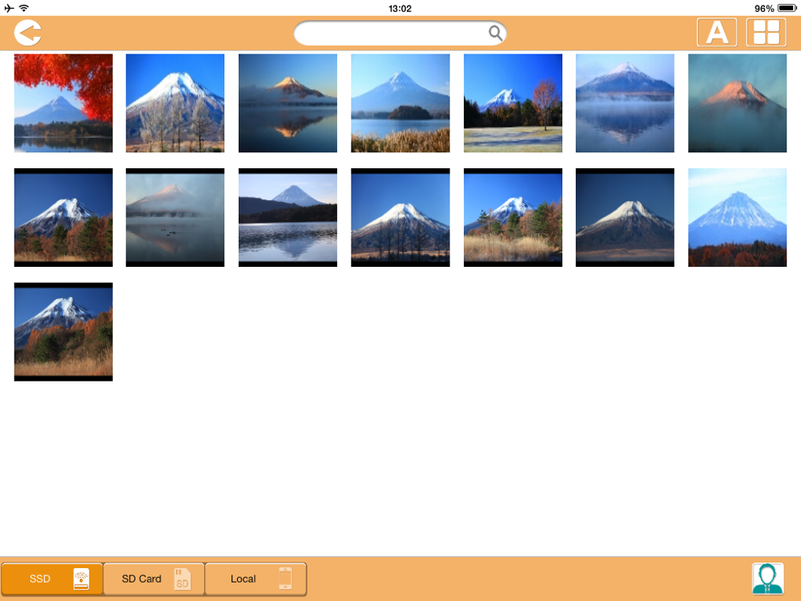Select the SSD storage tab
This screenshot has width=801, height=601.
[x=52, y=579]
